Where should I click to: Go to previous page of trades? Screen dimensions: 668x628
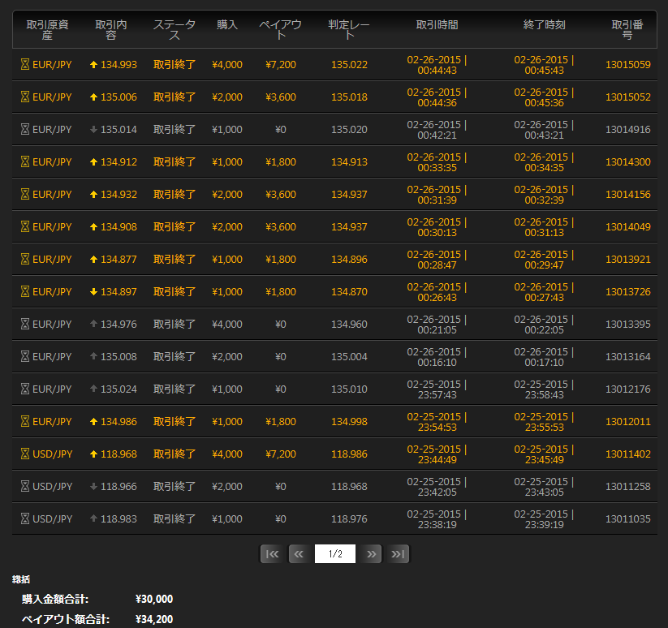(299, 554)
